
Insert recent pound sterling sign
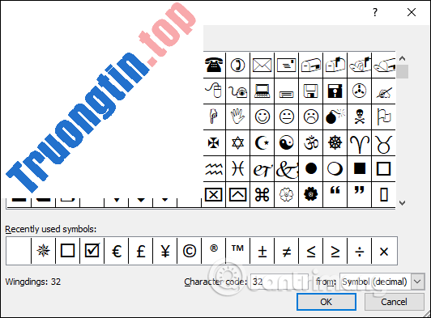point(140,251)
